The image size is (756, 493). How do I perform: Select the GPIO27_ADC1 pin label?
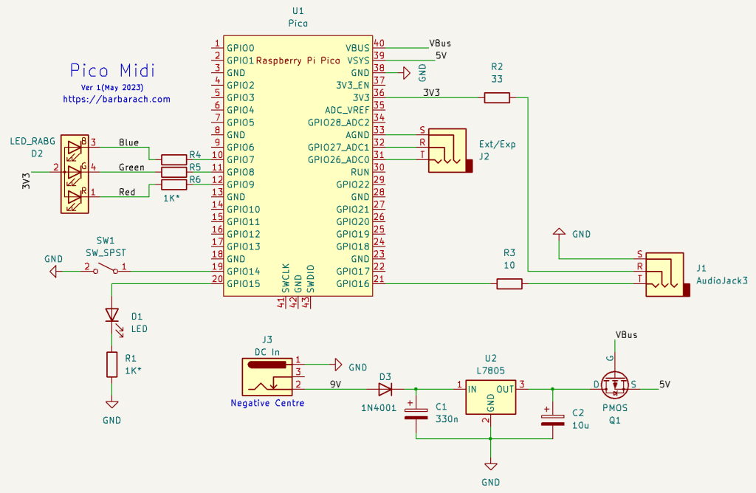[339, 148]
